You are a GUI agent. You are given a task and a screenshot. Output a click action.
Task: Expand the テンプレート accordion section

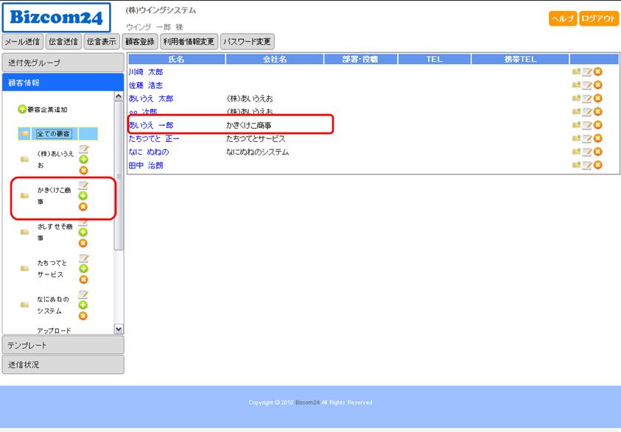click(63, 345)
